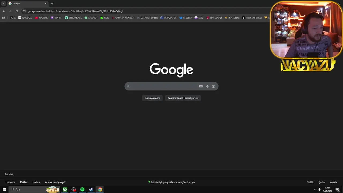
Task: Click the tray microphone icon
Action: coord(319,190)
